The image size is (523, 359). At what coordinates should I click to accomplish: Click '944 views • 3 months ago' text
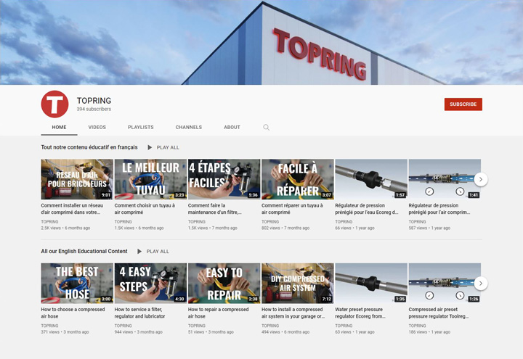click(x=139, y=332)
